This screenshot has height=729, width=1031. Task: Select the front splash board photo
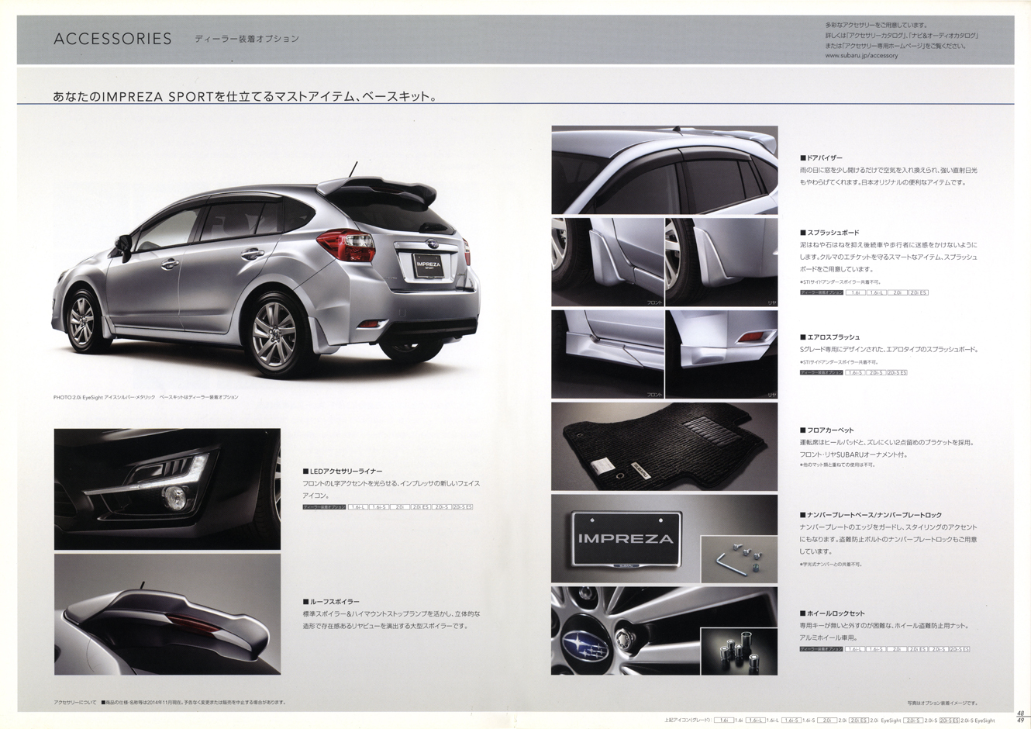pyautogui.click(x=607, y=261)
